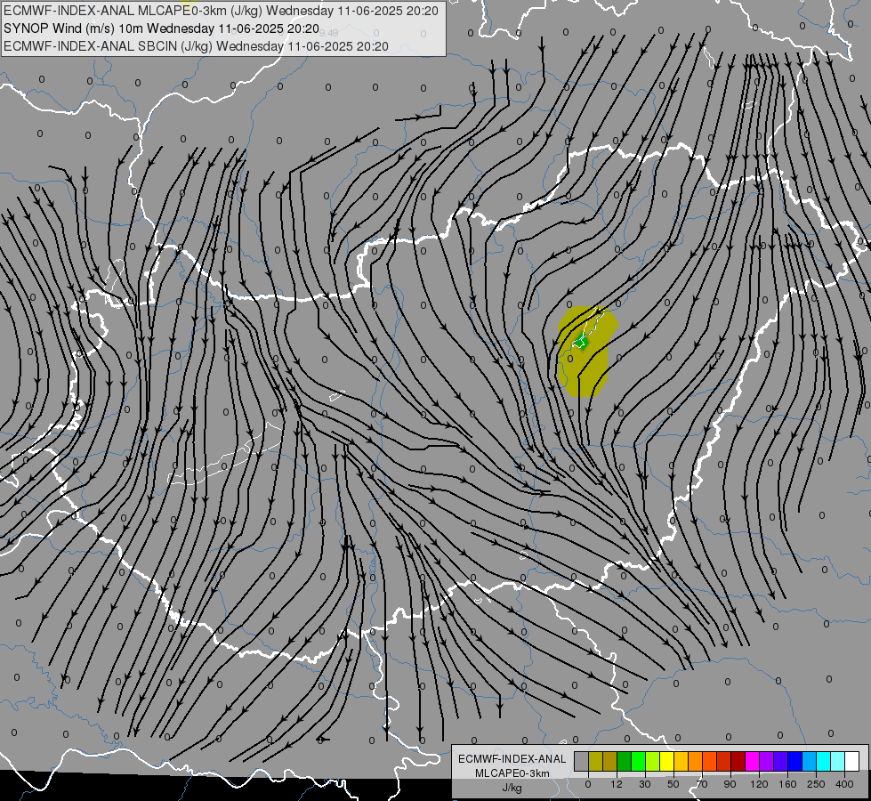
Task: Click the legend label MLCAPE0-3km
Action: tap(512, 773)
